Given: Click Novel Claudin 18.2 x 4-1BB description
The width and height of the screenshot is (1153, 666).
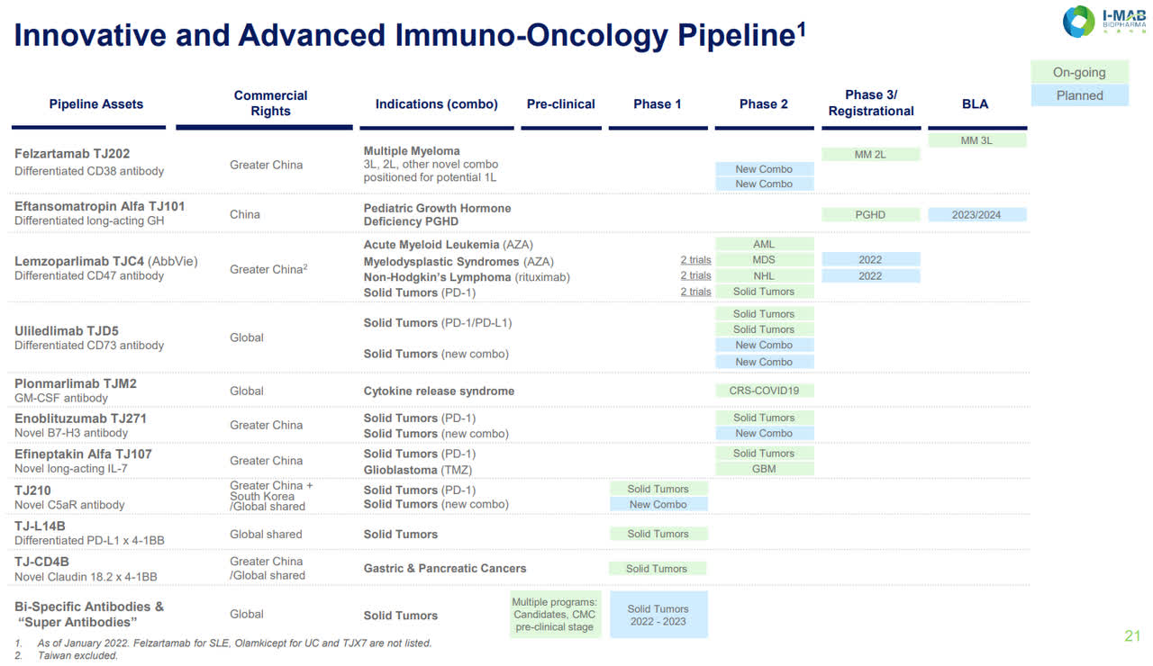Looking at the screenshot, I should [x=86, y=577].
